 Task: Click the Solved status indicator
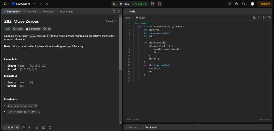click(x=111, y=21)
